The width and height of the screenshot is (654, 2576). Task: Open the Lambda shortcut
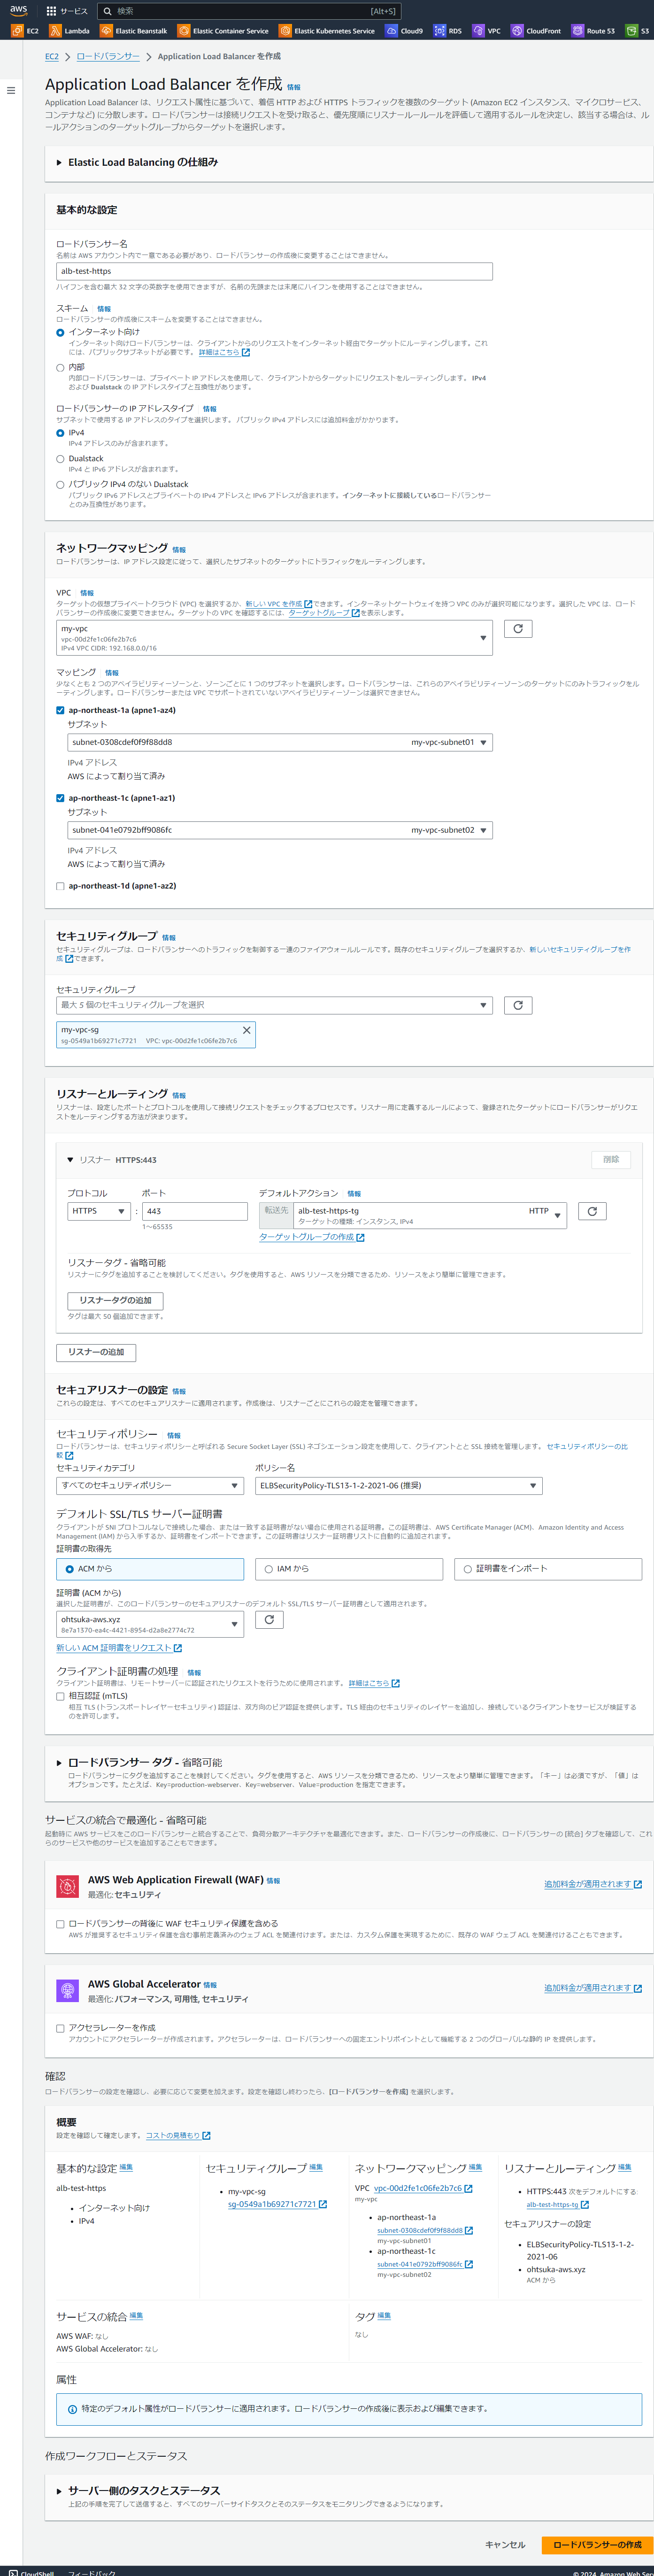pos(69,31)
